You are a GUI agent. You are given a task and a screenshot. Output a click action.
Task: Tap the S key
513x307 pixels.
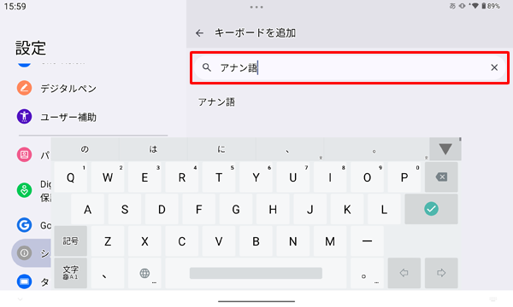click(125, 209)
